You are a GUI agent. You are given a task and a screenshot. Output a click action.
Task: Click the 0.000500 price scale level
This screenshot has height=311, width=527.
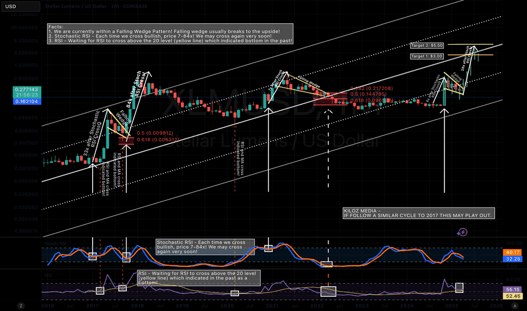pyautogui.click(x=25, y=181)
